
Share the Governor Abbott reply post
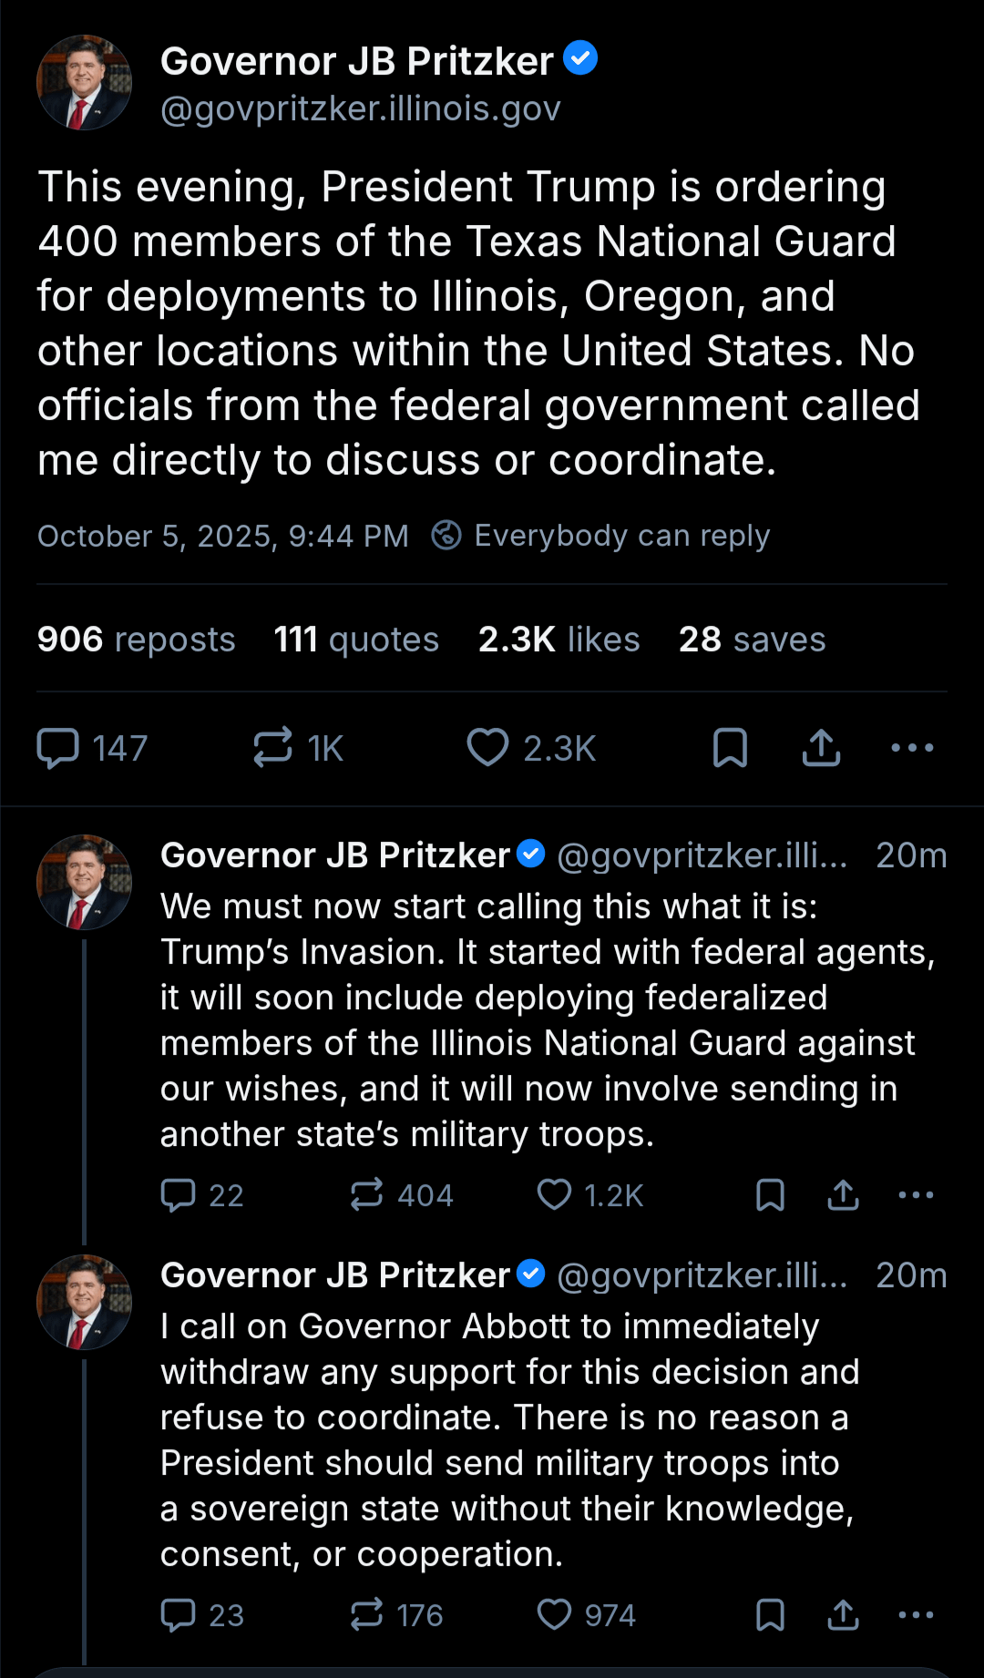click(844, 1614)
